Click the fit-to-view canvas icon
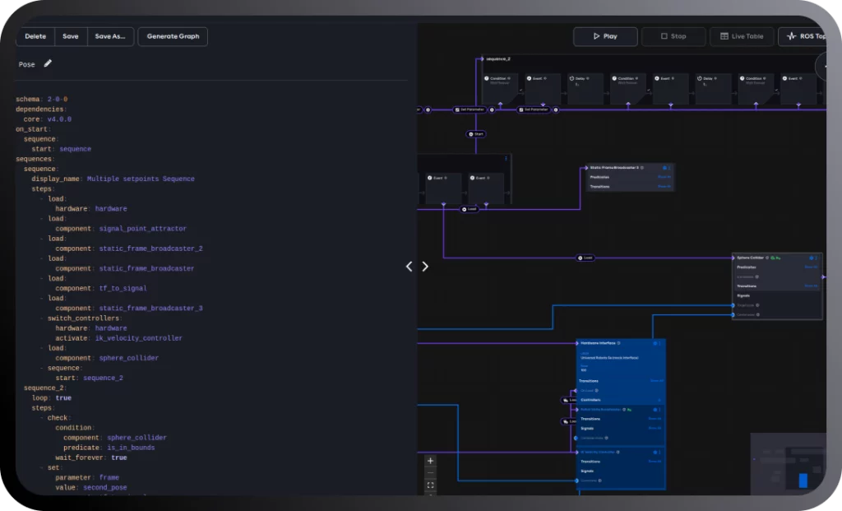The image size is (842, 511). click(430, 485)
